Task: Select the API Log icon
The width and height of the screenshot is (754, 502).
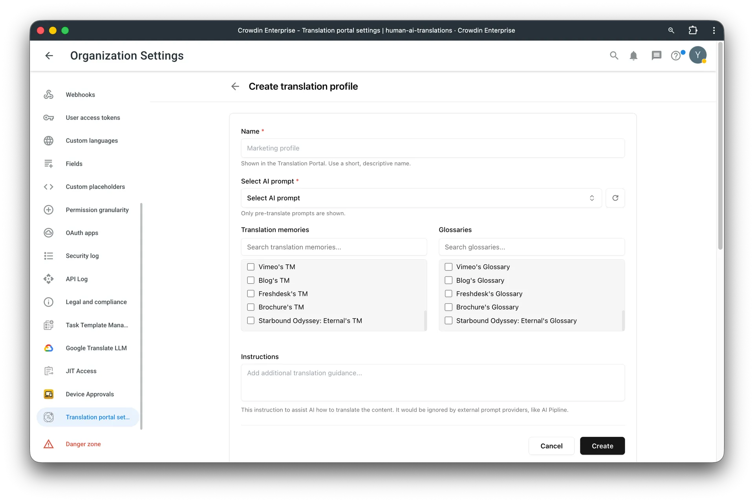Action: click(48, 279)
